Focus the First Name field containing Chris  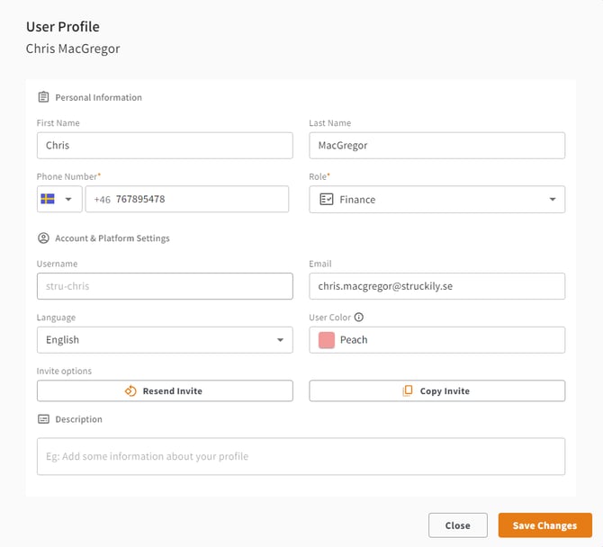click(x=165, y=145)
